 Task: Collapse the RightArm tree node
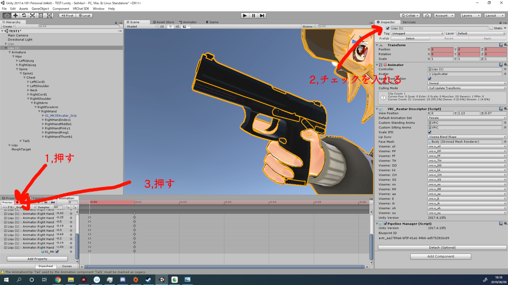(x=32, y=103)
